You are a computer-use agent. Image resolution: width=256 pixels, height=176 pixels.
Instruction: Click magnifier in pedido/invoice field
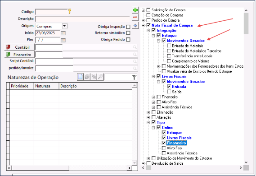(135, 68)
